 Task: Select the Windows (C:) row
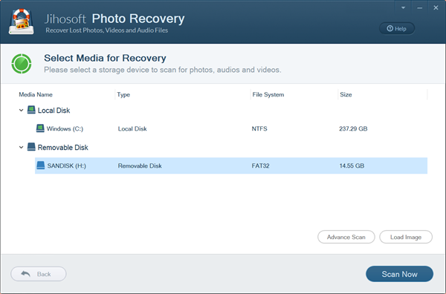click(231, 128)
